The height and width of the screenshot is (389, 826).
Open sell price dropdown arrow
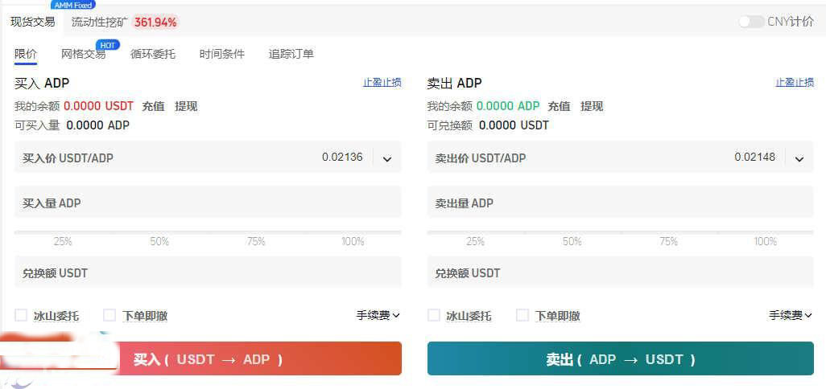coord(799,159)
